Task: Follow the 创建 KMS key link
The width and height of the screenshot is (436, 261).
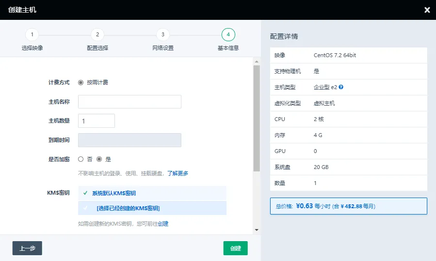Action: (x=163, y=224)
